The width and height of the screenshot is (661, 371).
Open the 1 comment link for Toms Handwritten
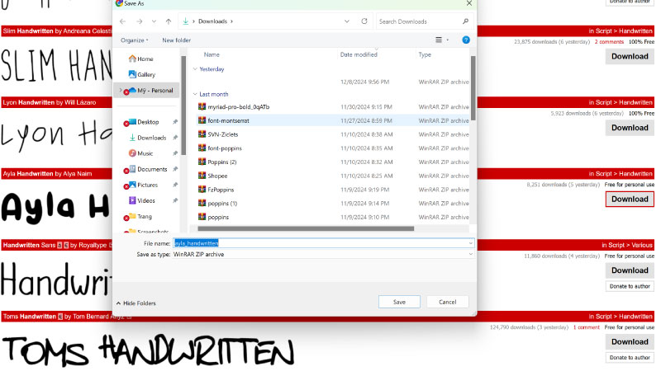[586, 327]
